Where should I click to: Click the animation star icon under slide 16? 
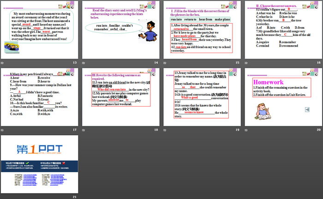[246, 63]
